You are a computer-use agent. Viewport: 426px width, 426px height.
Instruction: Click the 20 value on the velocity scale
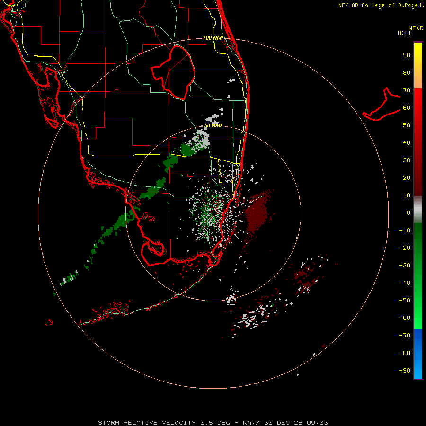coord(407,177)
